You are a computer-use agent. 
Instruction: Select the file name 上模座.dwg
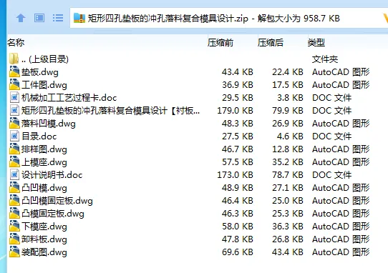click(44, 162)
